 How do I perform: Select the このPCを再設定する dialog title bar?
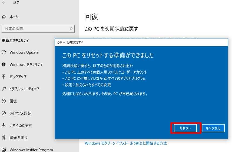(141, 42)
